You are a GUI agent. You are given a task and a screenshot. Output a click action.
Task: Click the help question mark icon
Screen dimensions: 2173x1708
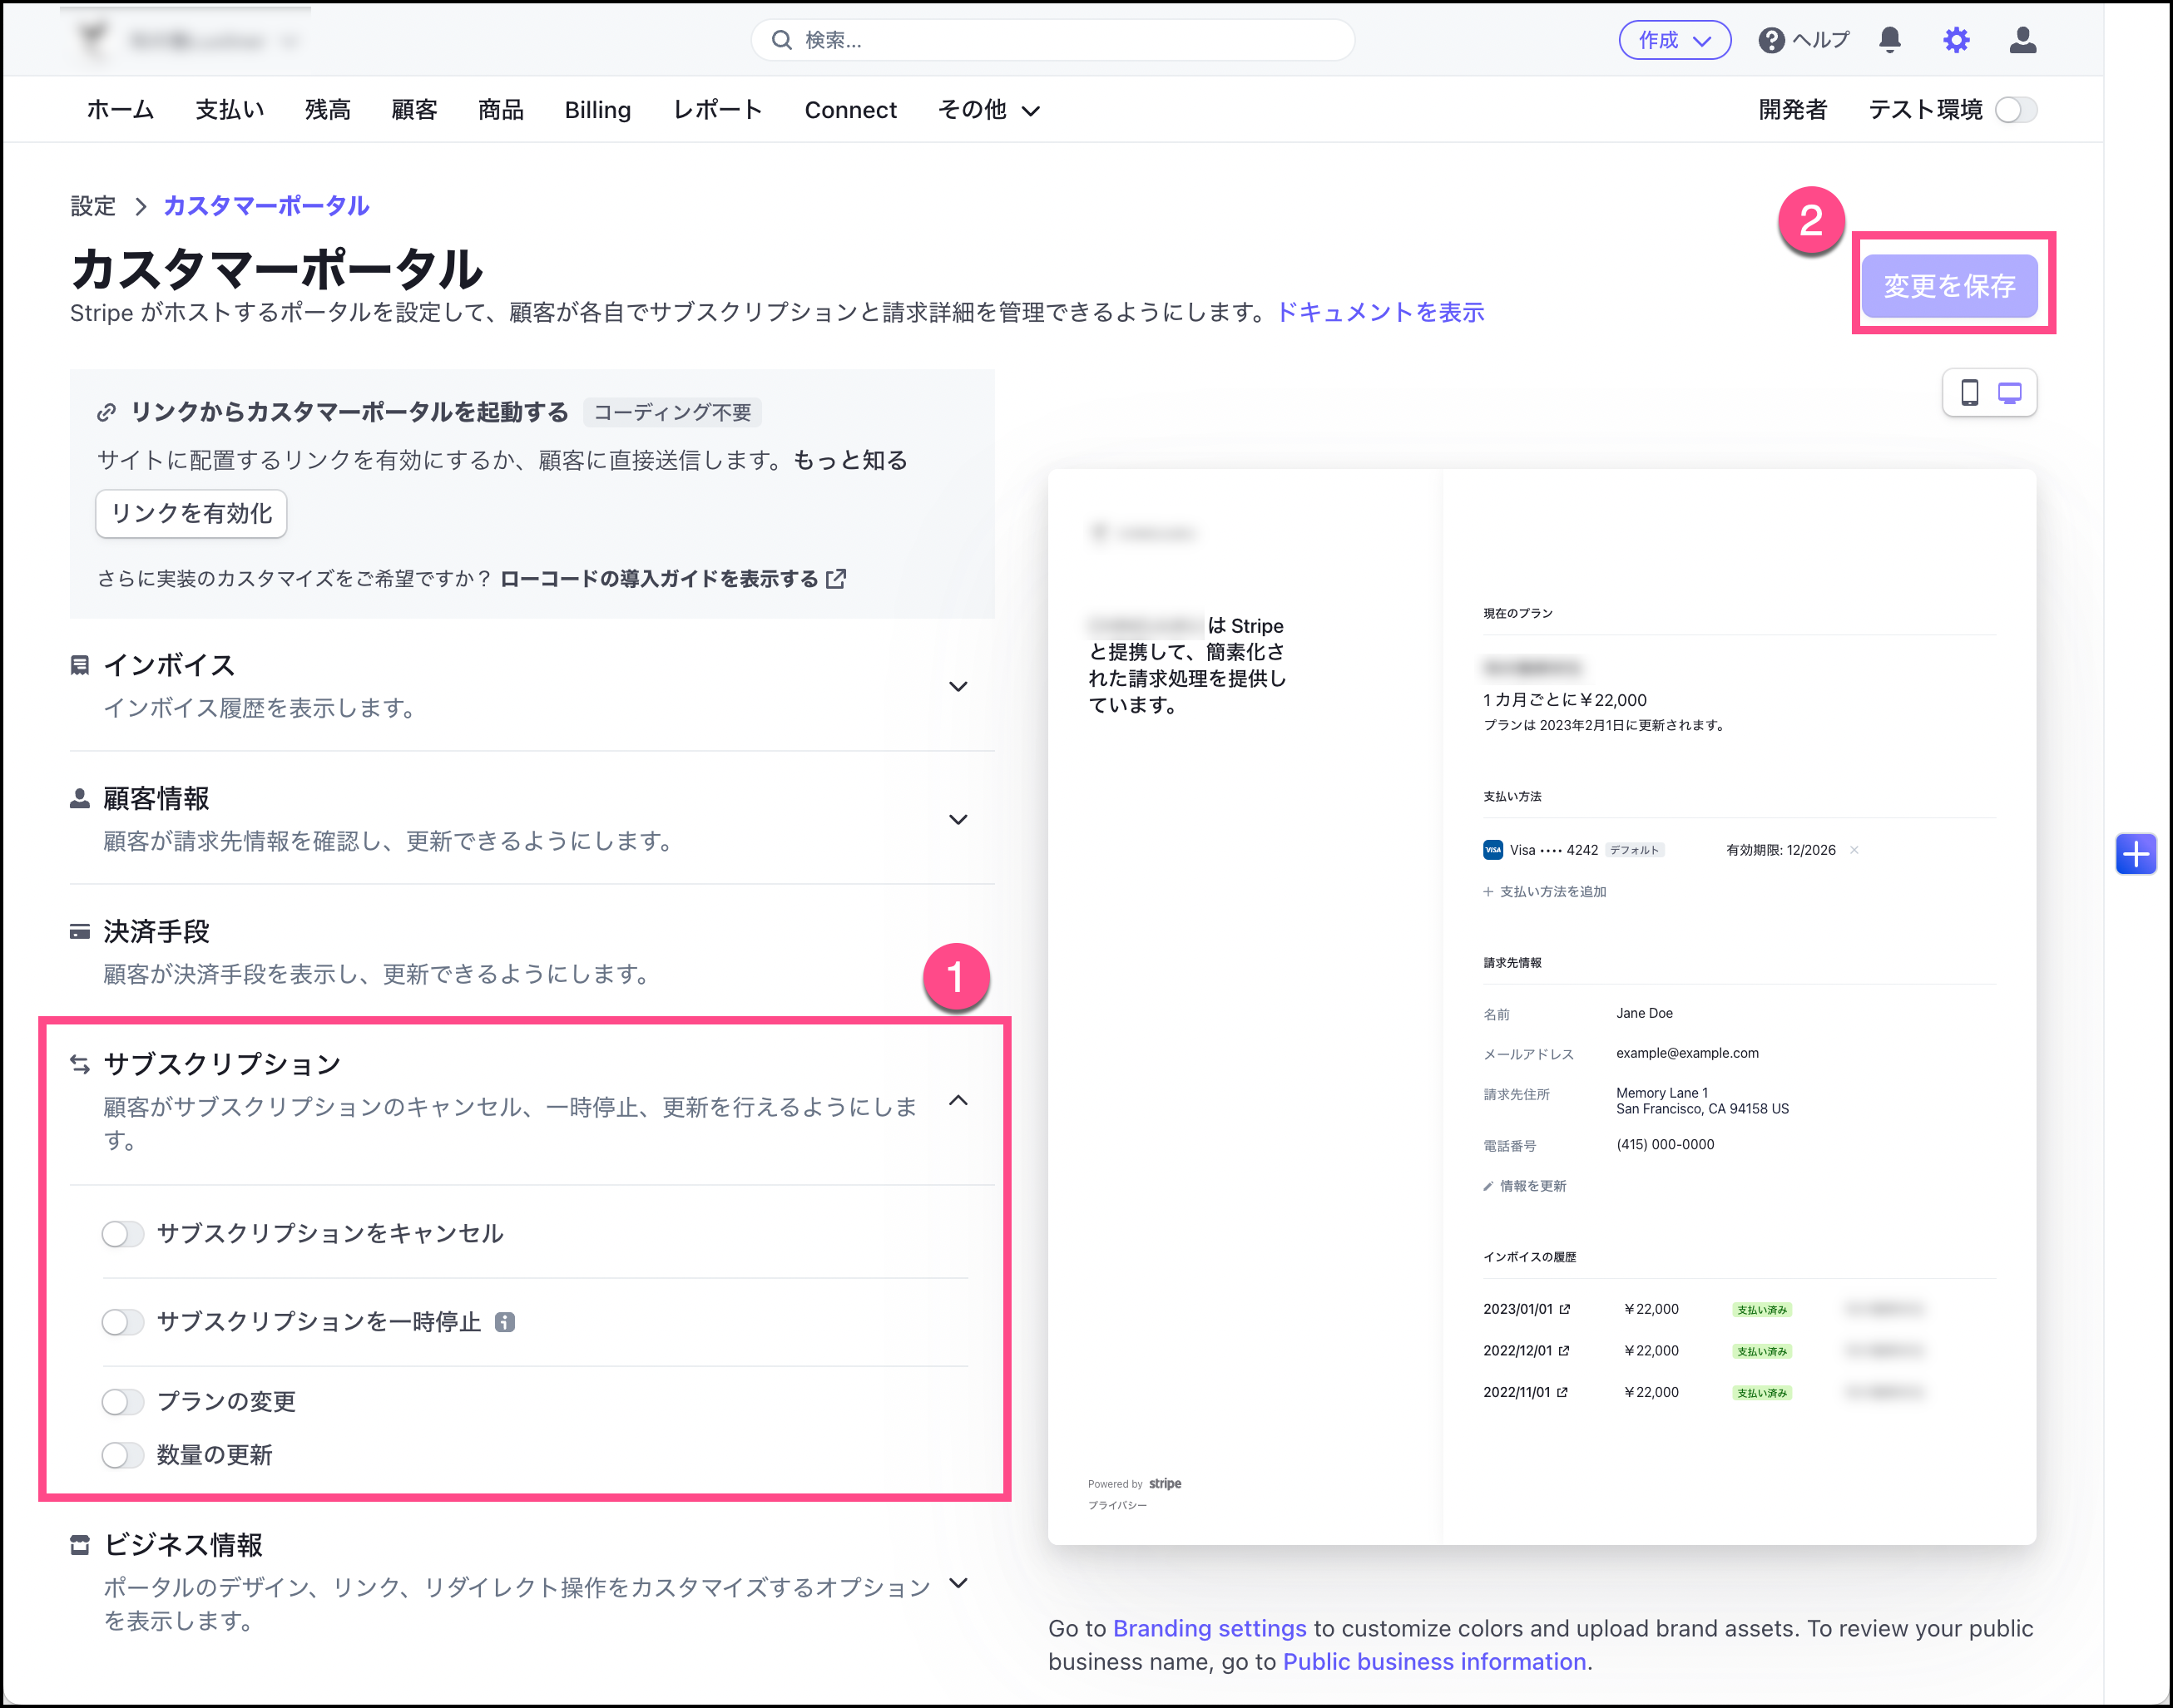[x=1771, y=40]
